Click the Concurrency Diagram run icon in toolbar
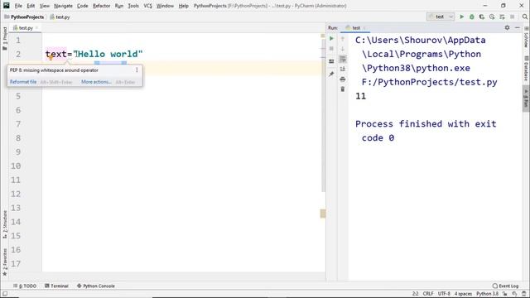This screenshot has height=298, width=530. click(502, 17)
